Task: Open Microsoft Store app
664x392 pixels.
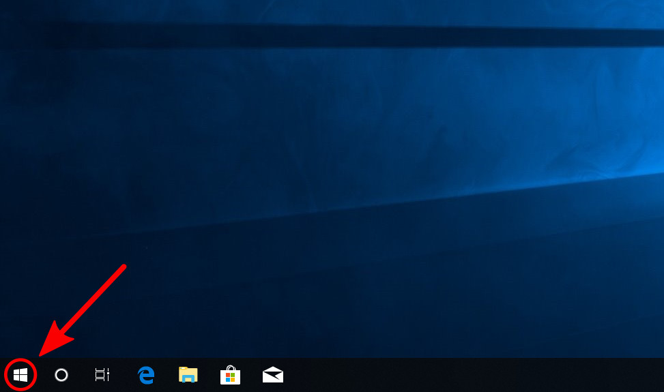Action: click(231, 375)
